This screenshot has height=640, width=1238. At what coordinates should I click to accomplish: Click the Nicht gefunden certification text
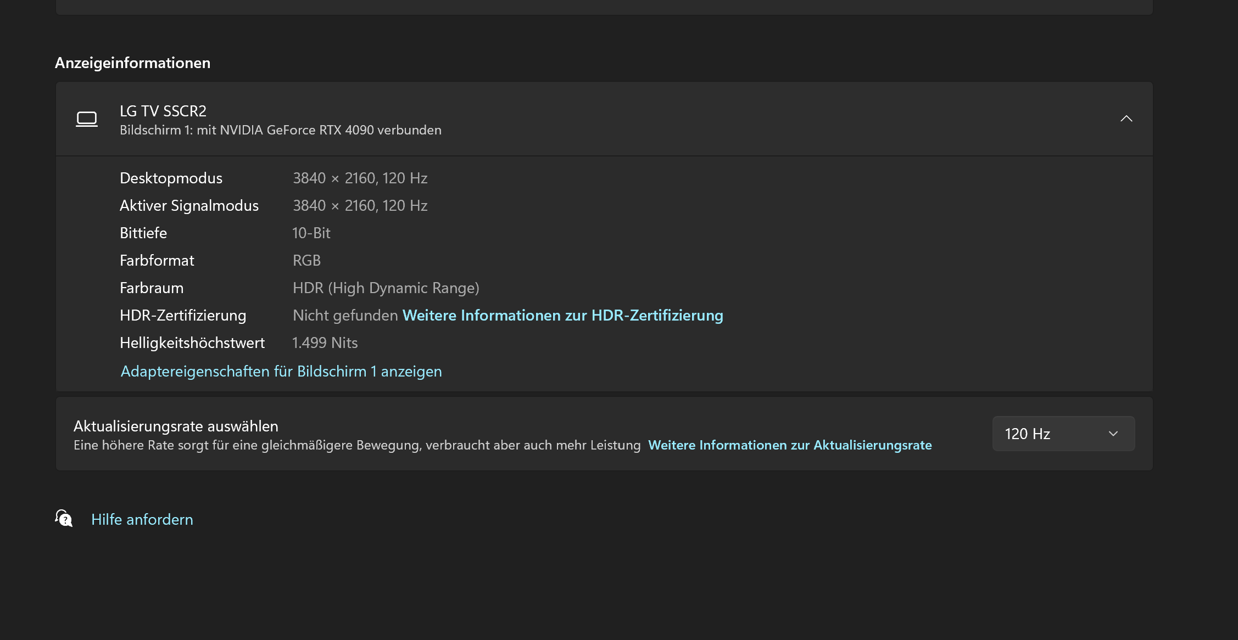click(345, 316)
